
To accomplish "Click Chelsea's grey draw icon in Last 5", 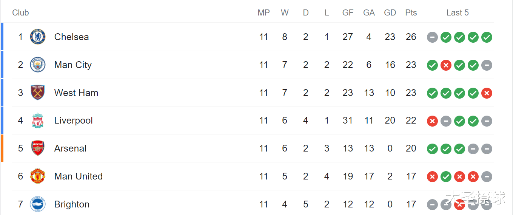I will (432, 37).
